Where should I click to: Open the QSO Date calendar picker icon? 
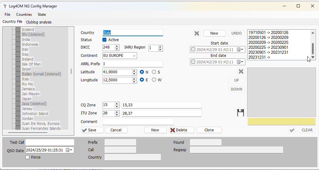pyautogui.click(x=69, y=150)
